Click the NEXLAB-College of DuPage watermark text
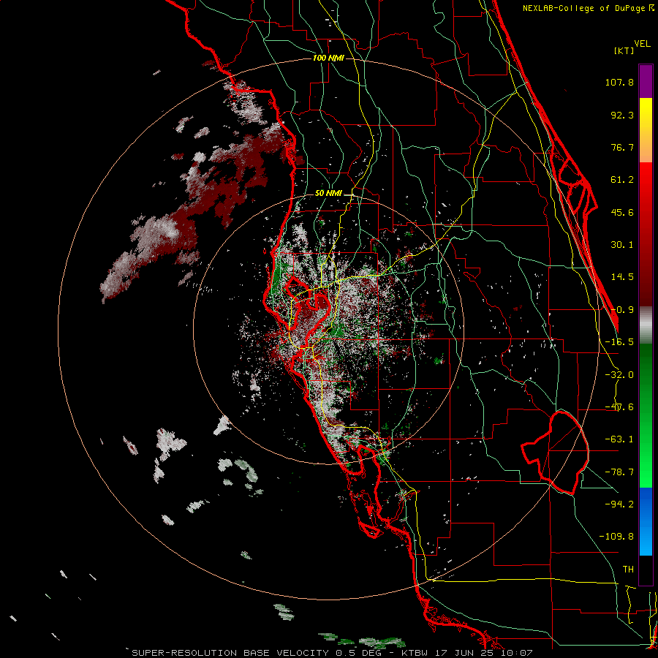This screenshot has height=658, width=658. (587, 8)
